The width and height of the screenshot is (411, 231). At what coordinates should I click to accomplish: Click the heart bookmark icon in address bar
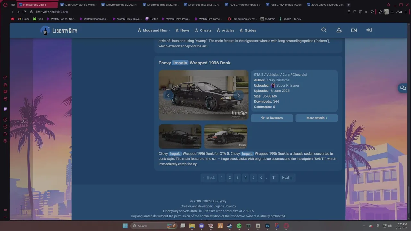click(372, 12)
